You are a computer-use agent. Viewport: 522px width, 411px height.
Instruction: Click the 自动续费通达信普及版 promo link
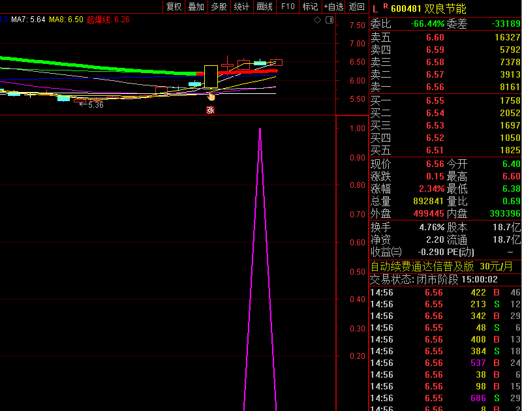tap(422, 266)
